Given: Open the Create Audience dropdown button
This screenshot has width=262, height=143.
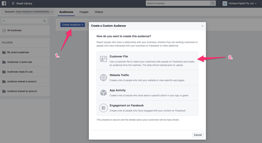Looking at the screenshot, I should pyautogui.click(x=73, y=24).
